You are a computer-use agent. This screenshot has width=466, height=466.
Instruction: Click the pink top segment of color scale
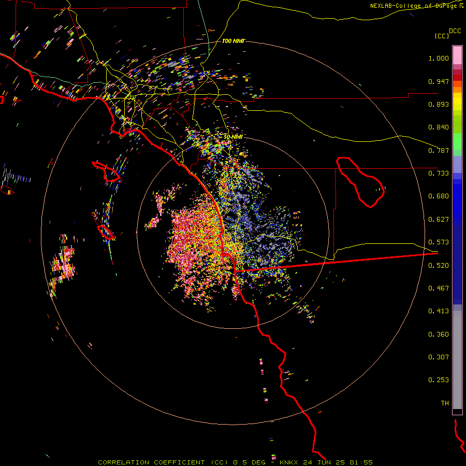(457, 55)
